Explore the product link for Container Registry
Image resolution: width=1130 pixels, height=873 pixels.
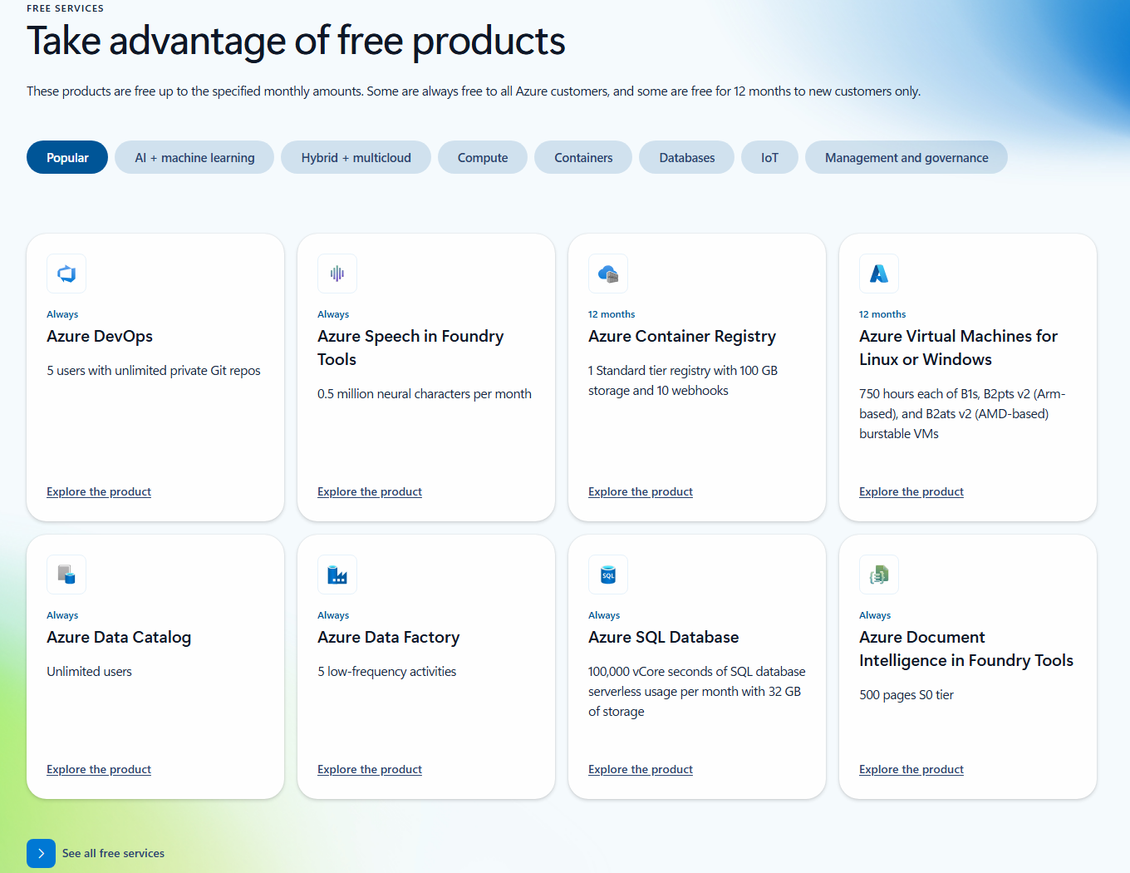(x=641, y=491)
